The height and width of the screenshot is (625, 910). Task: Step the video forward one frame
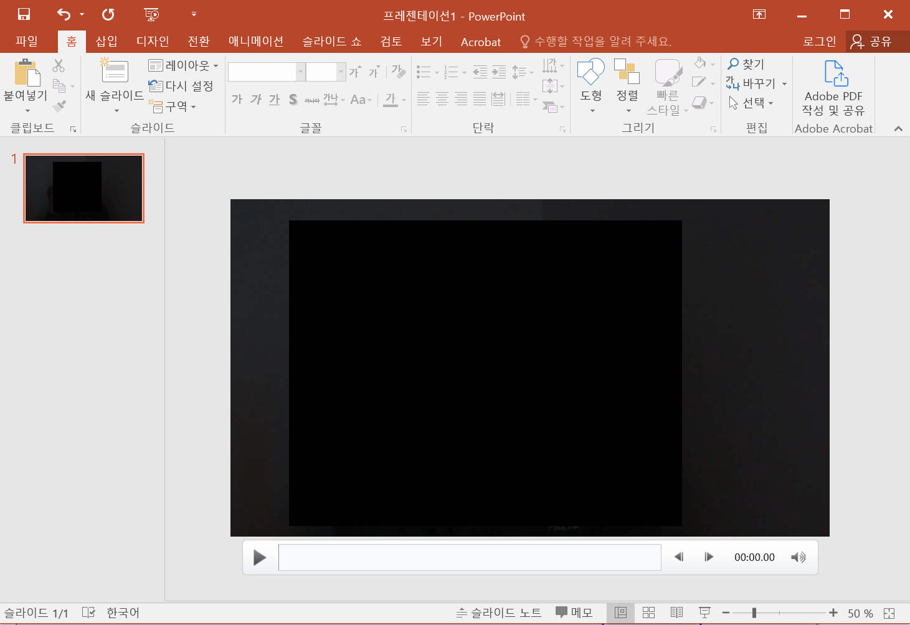point(709,557)
